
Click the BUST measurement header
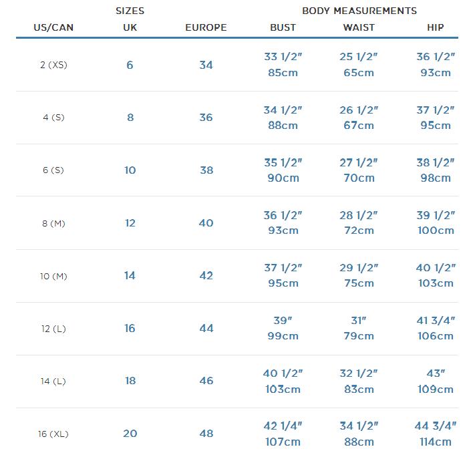click(283, 27)
